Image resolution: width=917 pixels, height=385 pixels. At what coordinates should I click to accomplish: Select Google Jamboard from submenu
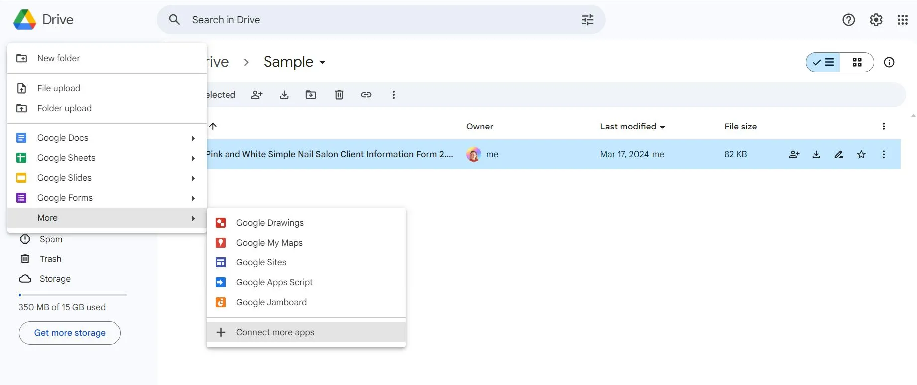306,302
